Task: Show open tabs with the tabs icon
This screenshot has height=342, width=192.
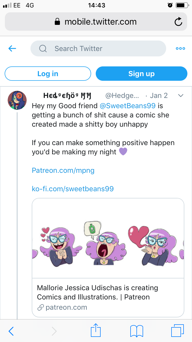Action: coord(177,331)
